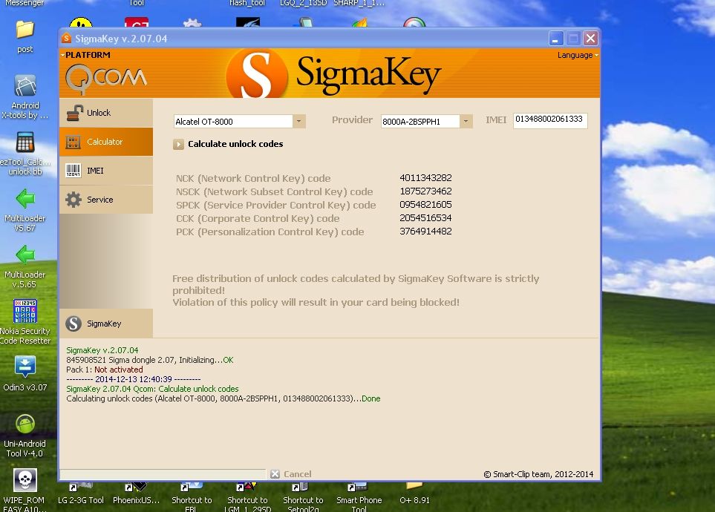Screen dimensions: 715x512
Task: Expand the Provider 8000A-2BSPPH1 dropdown
Action: click(x=466, y=122)
